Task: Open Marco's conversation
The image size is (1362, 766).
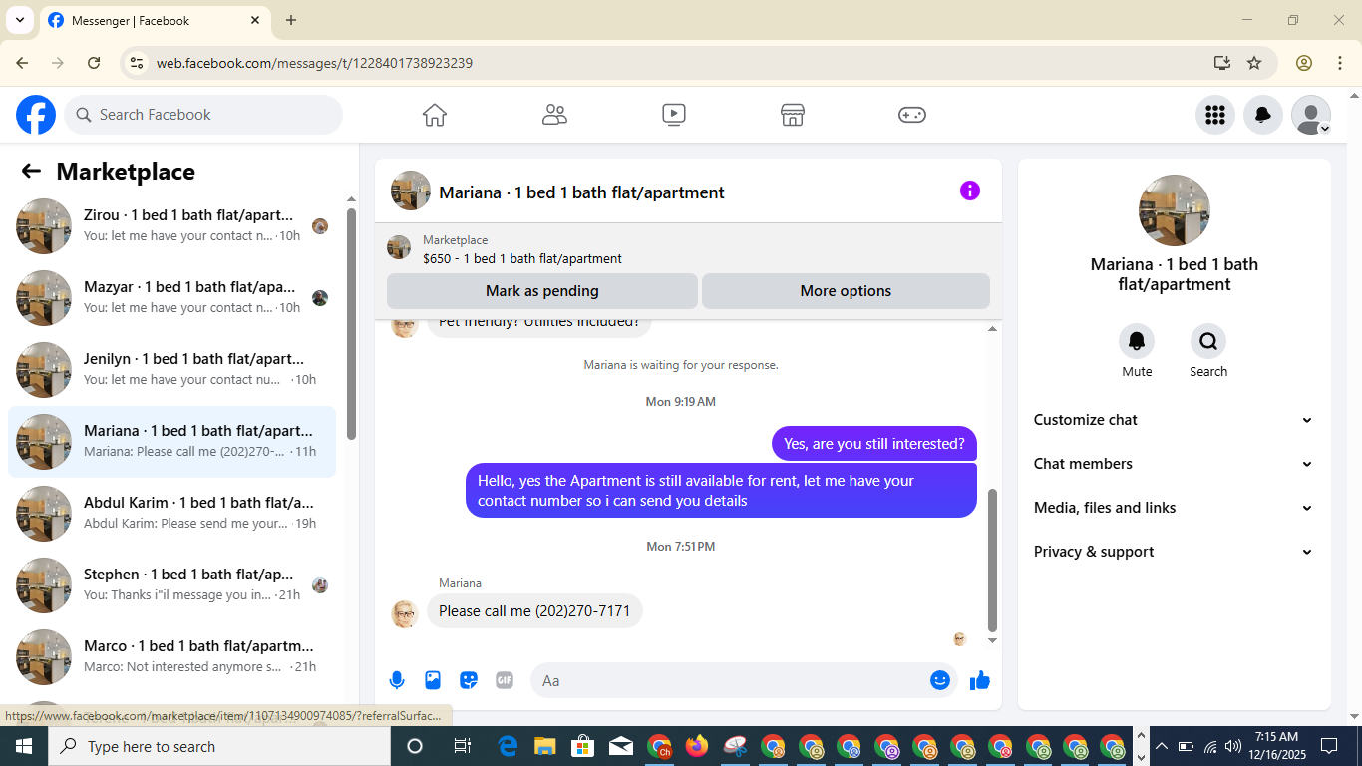Action: [171, 657]
